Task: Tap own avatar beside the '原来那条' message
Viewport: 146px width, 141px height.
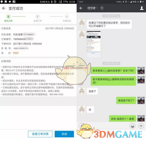Action: [141, 70]
